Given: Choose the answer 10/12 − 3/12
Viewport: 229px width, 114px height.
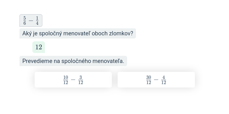Looking at the screenshot, I should coord(73,80).
